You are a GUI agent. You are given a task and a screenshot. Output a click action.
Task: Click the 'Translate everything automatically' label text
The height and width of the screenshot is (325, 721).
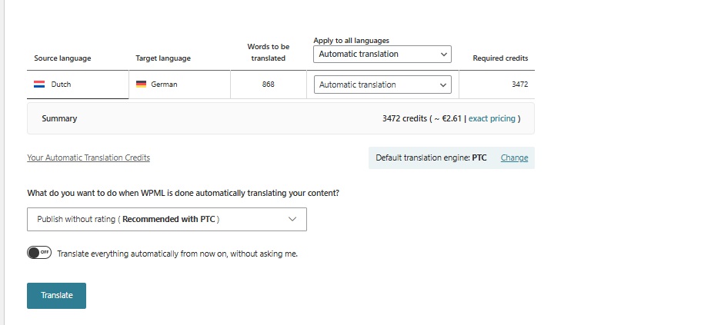(177, 254)
